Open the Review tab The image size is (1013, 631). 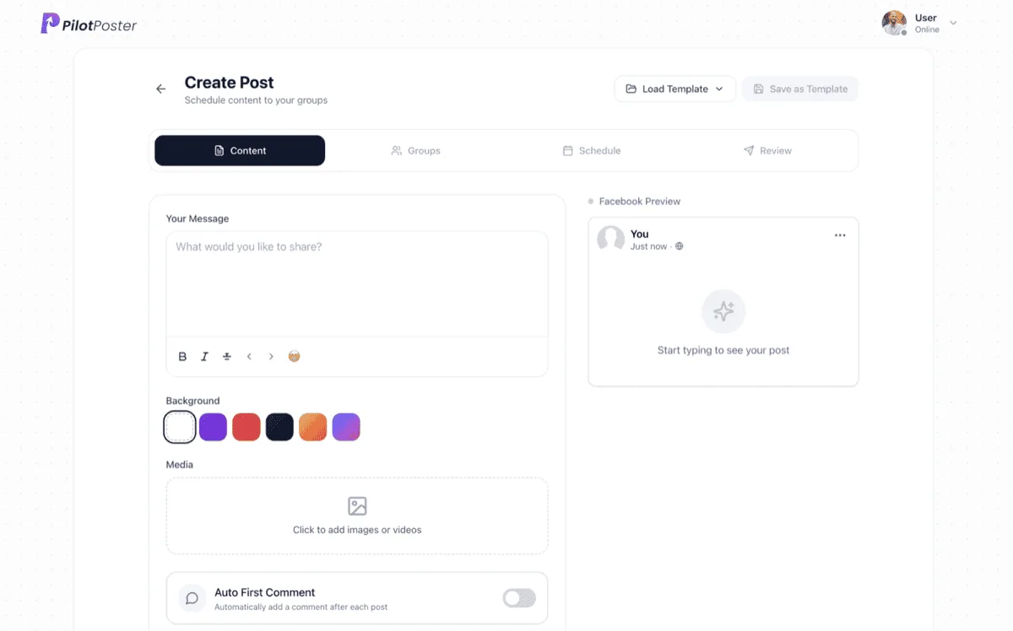click(767, 150)
